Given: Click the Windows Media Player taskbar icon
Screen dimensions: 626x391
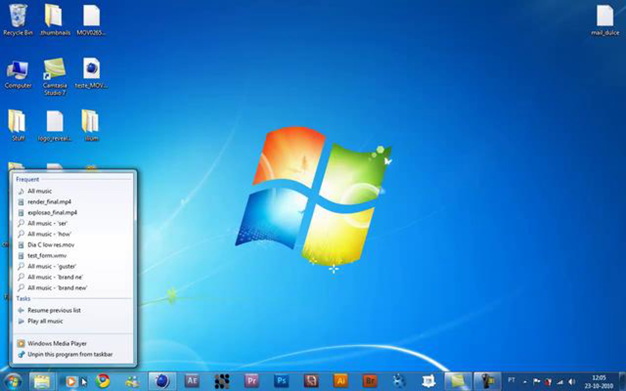Looking at the screenshot, I should pyautogui.click(x=71, y=382).
